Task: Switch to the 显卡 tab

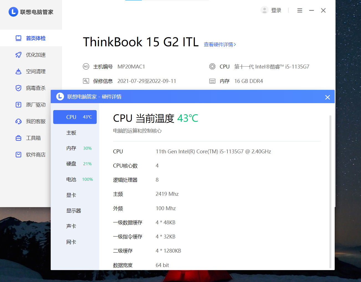Action: click(75, 195)
